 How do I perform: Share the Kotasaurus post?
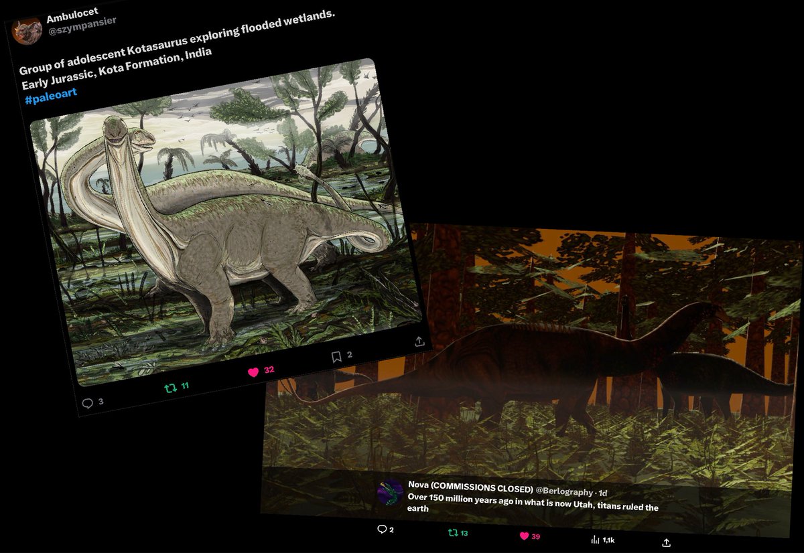419,341
